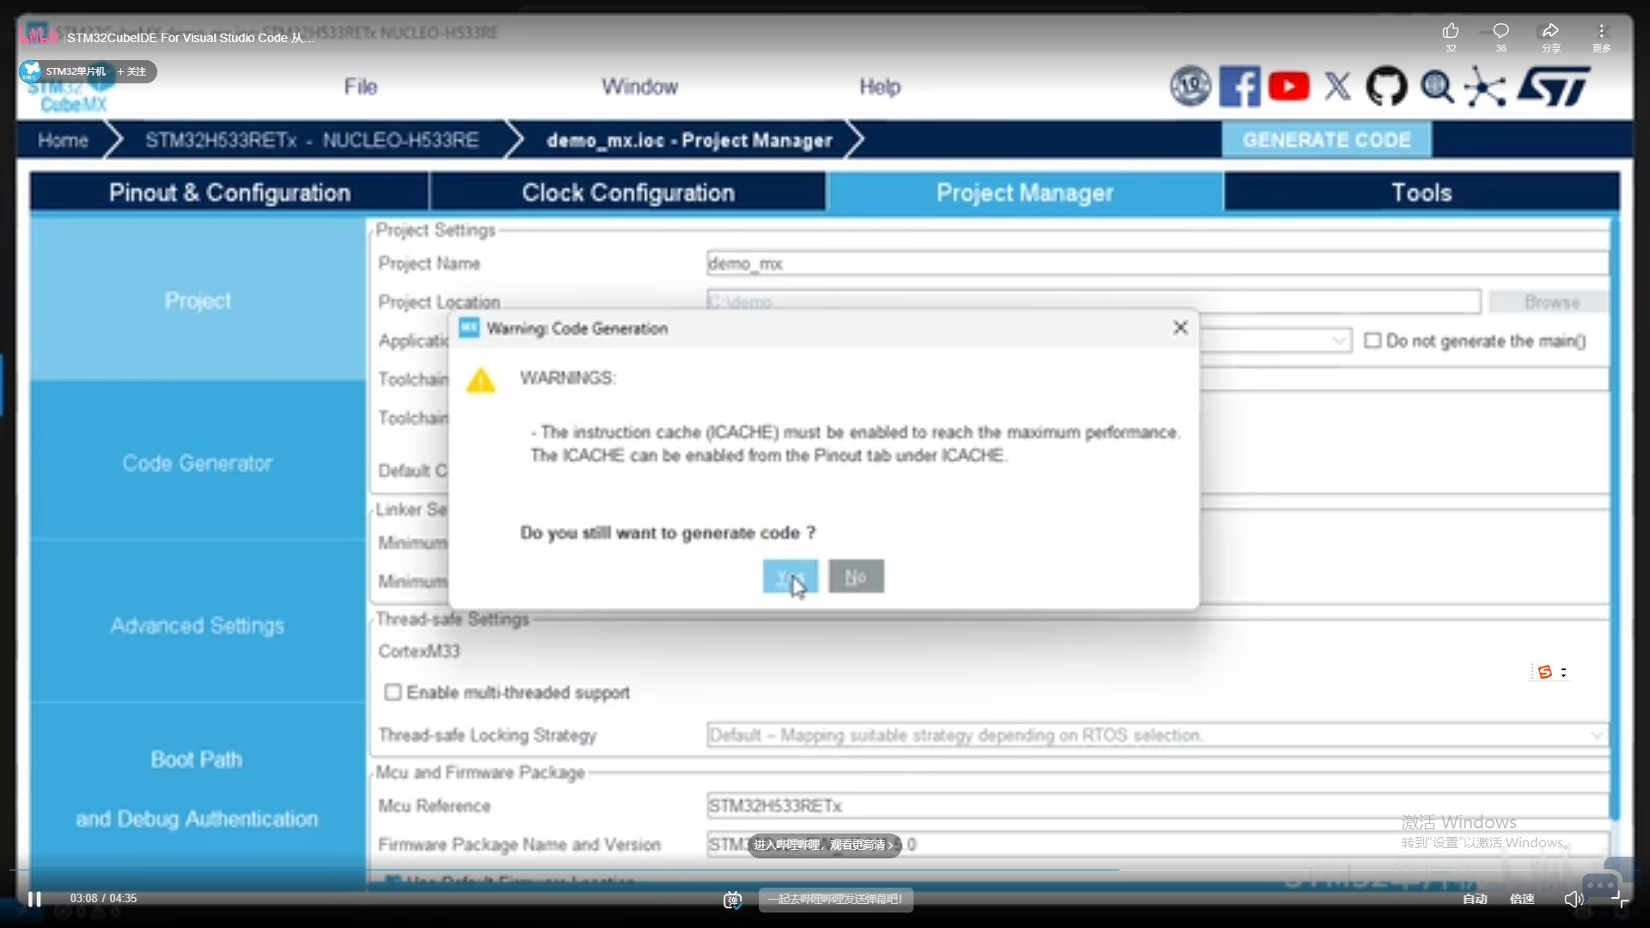Change quality via 自动 setting
This screenshot has height=928, width=1650.
point(1475,899)
